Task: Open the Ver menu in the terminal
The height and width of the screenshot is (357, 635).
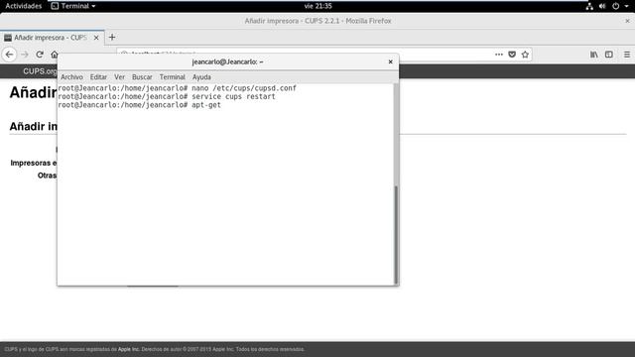Action: (119, 77)
